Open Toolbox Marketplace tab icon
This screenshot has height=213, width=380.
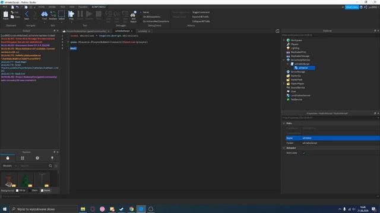[8, 158]
